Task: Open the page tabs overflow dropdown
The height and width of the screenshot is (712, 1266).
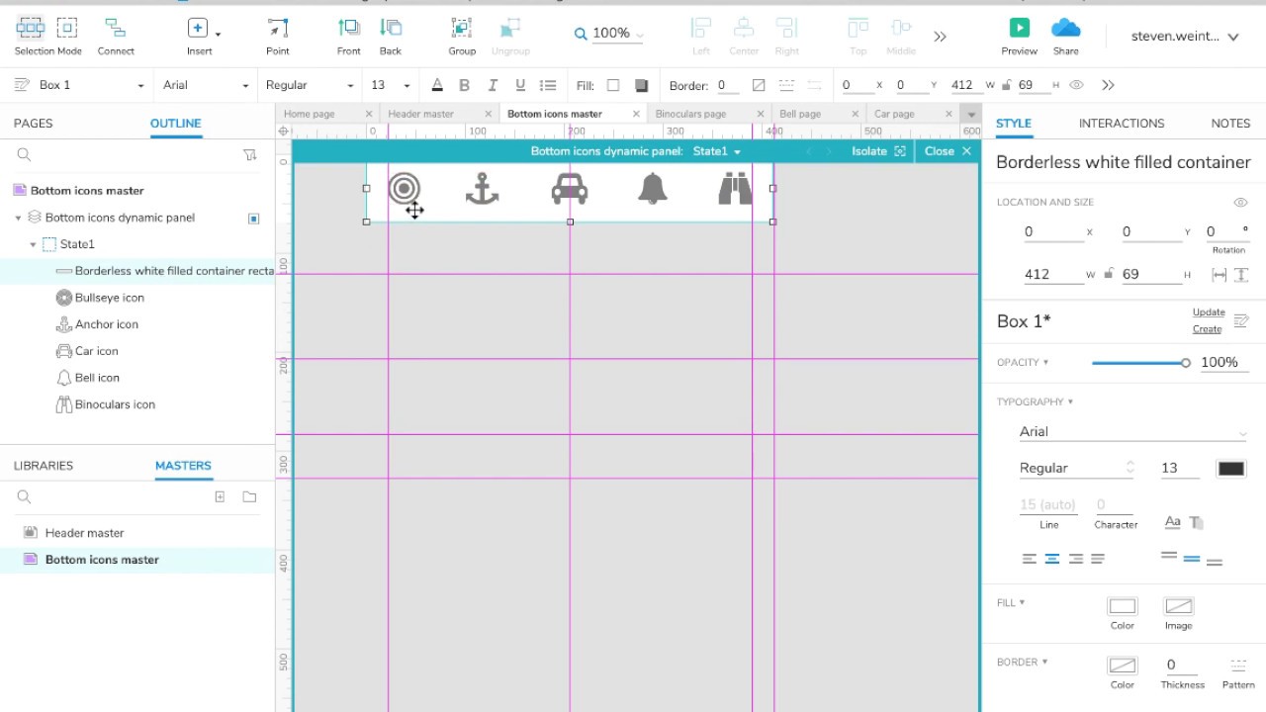Action: (x=971, y=115)
